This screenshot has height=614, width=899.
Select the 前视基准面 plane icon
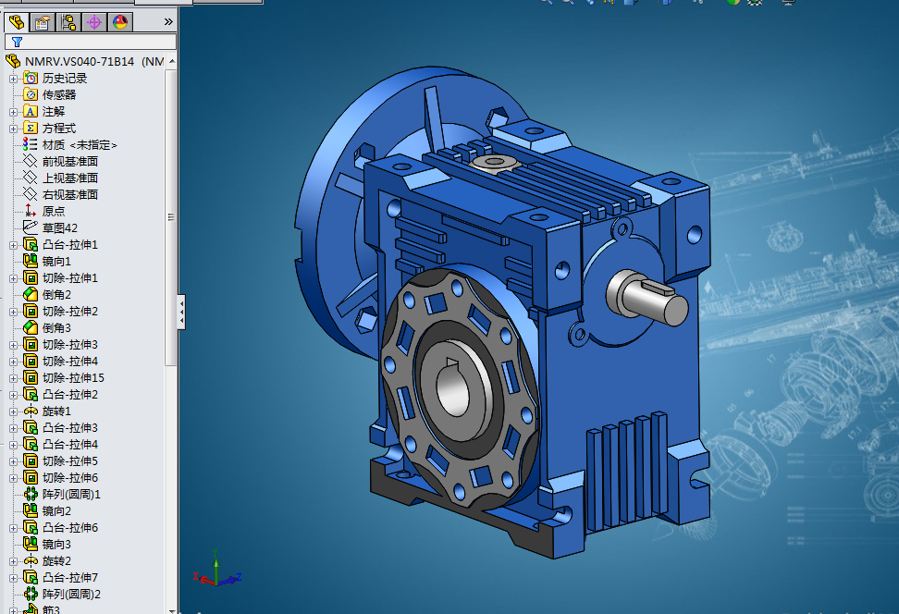click(30, 161)
